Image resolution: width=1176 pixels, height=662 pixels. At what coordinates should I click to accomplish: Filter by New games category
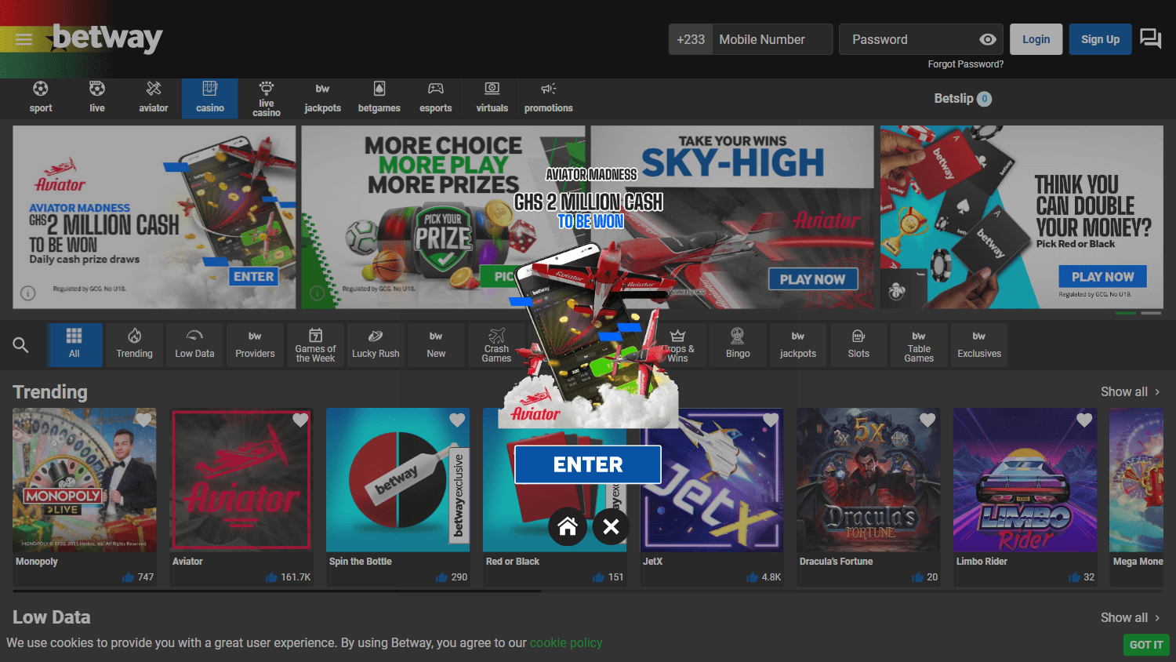[x=436, y=344]
